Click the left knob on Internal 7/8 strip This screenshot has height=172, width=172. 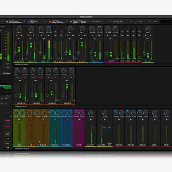click(x=64, y=71)
